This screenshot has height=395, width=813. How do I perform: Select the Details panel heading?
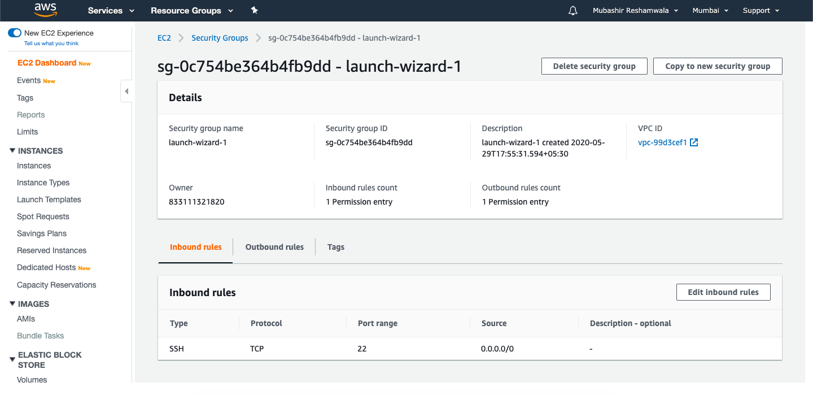click(185, 98)
